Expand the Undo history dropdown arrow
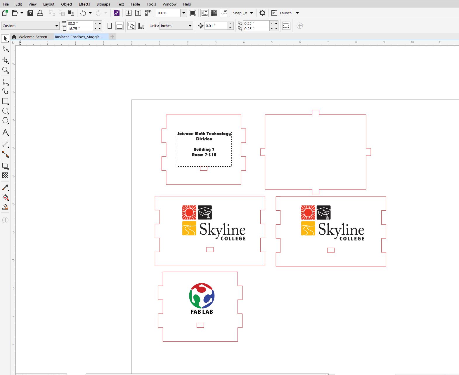Viewport: 459px width, 375px height. (x=90, y=13)
